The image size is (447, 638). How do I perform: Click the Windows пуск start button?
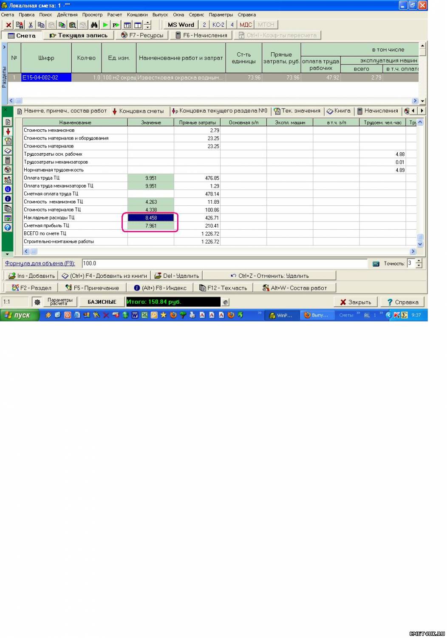click(x=20, y=315)
